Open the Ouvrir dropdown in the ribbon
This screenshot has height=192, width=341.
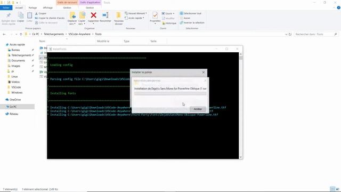tap(168, 13)
